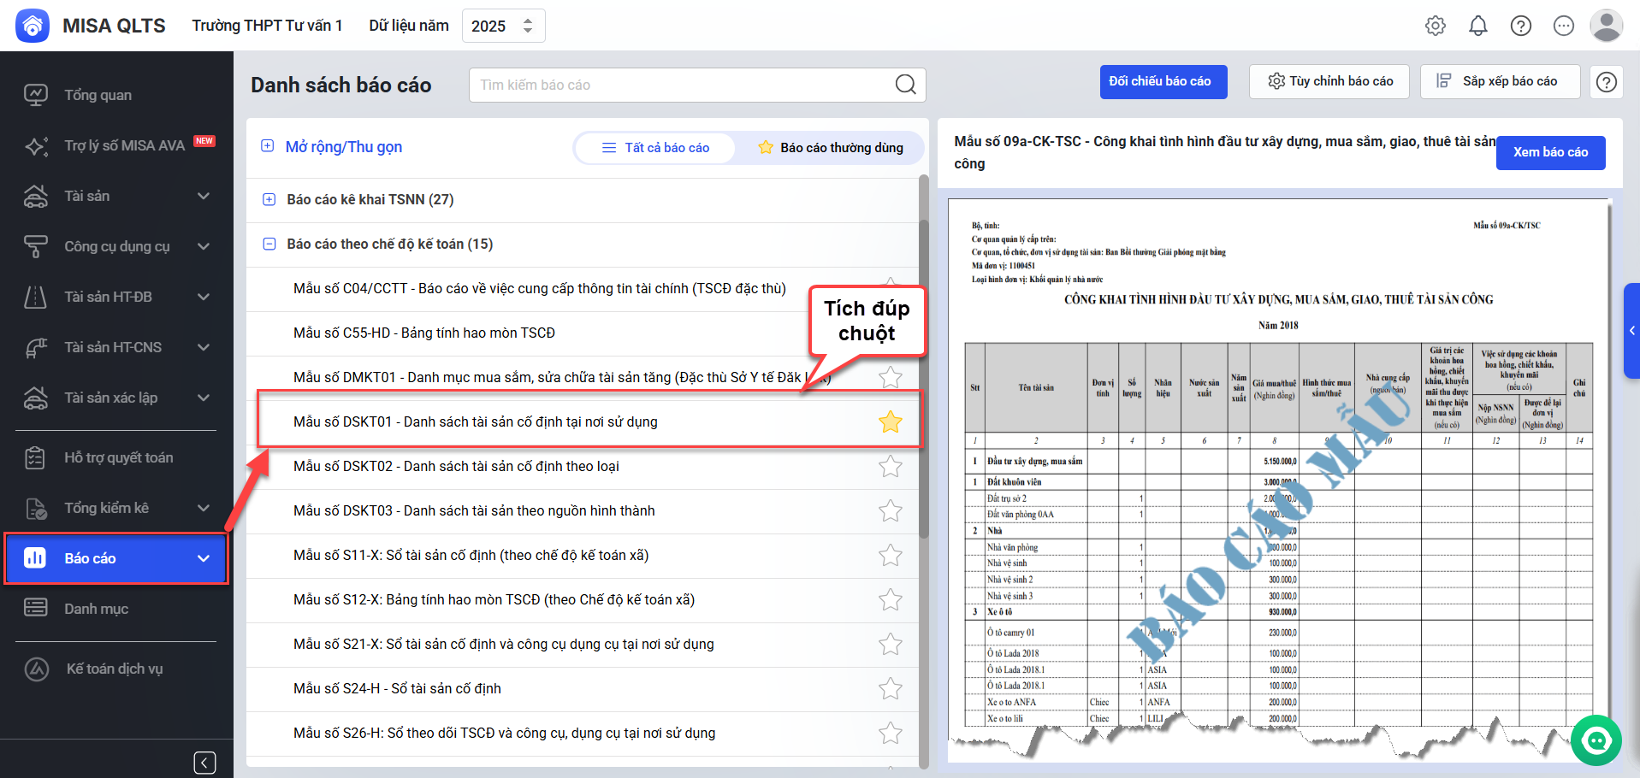Image resolution: width=1640 pixels, height=778 pixels.
Task: Open the green support chat bubble
Action: (x=1596, y=740)
